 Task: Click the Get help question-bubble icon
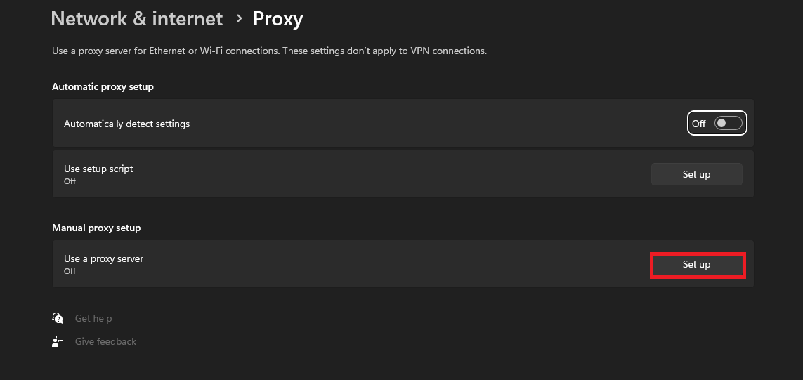(58, 318)
